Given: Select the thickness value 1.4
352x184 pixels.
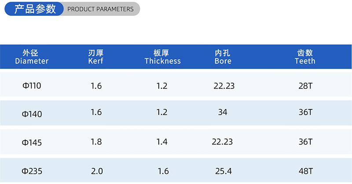Looking at the screenshot, I should [162, 142].
